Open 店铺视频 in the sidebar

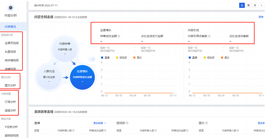pyautogui.click(x=10, y=69)
